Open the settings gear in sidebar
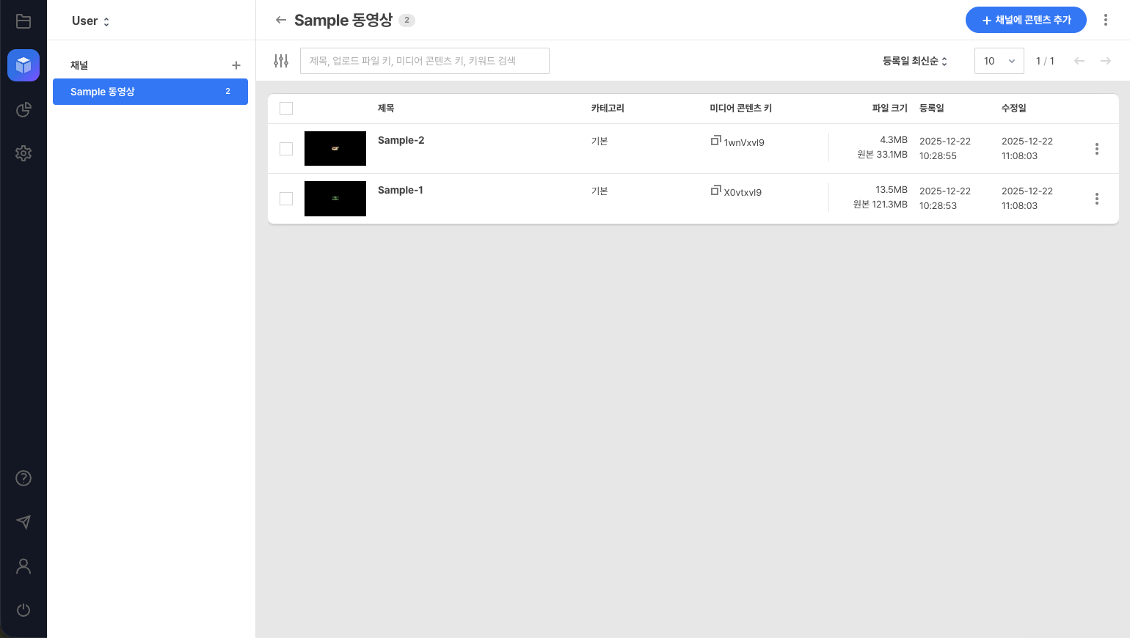Screen dimensions: 1130x638 23,153
